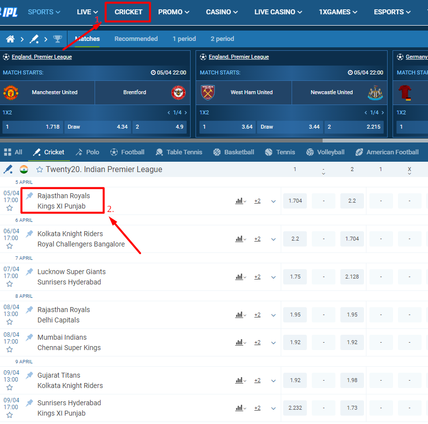
Task: Favorite the 06/04 Kolkata Knight Riders match
Action: pyautogui.click(x=9, y=246)
